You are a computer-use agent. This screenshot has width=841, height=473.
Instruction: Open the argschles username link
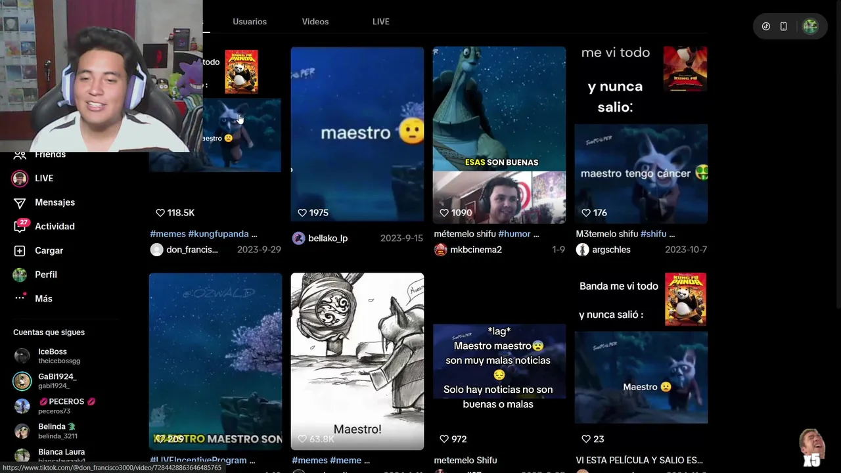pyautogui.click(x=611, y=250)
